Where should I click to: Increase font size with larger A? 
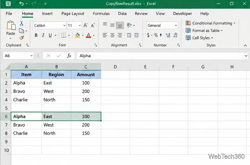click(86, 25)
